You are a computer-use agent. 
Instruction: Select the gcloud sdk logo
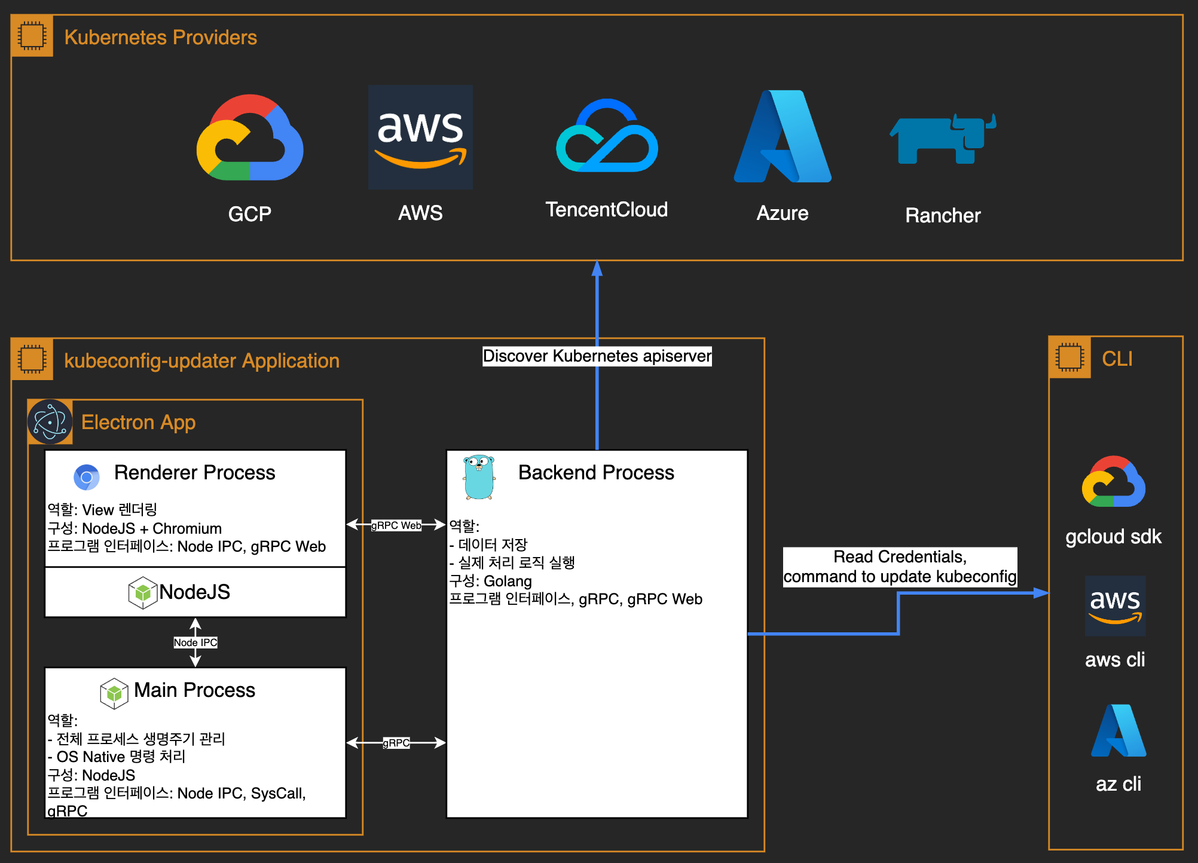coord(1113,482)
